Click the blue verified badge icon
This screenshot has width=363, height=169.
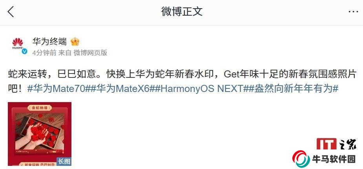(24, 52)
